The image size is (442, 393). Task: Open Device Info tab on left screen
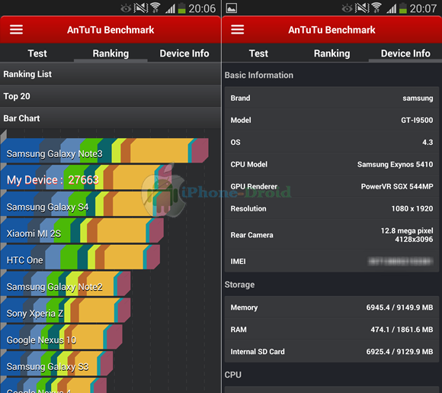(184, 53)
